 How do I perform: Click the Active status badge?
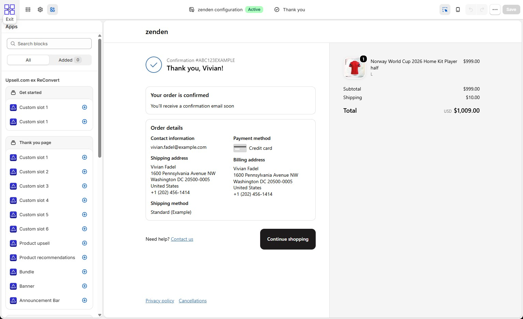coord(254,10)
